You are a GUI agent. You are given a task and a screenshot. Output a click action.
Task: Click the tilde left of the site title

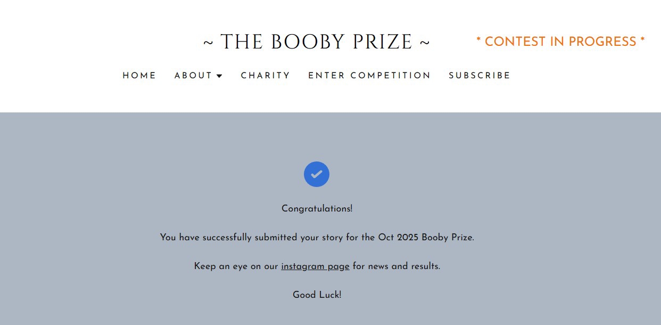tap(208, 43)
